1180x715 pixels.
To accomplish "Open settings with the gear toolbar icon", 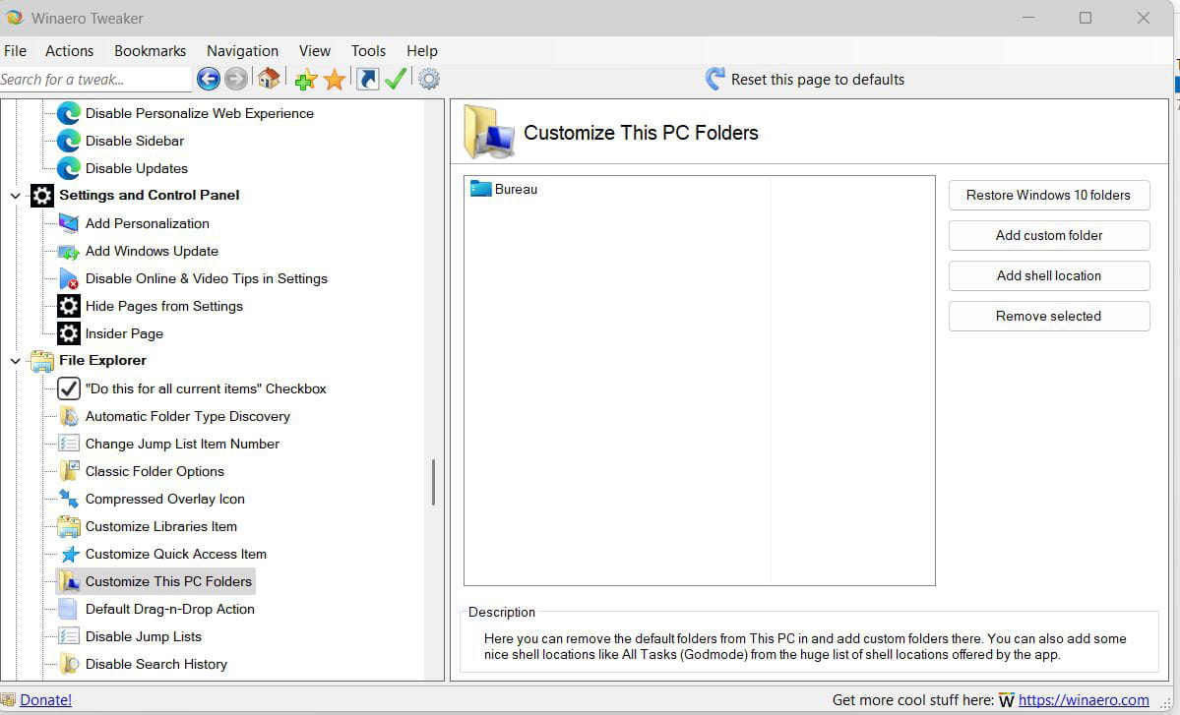I will 429,79.
